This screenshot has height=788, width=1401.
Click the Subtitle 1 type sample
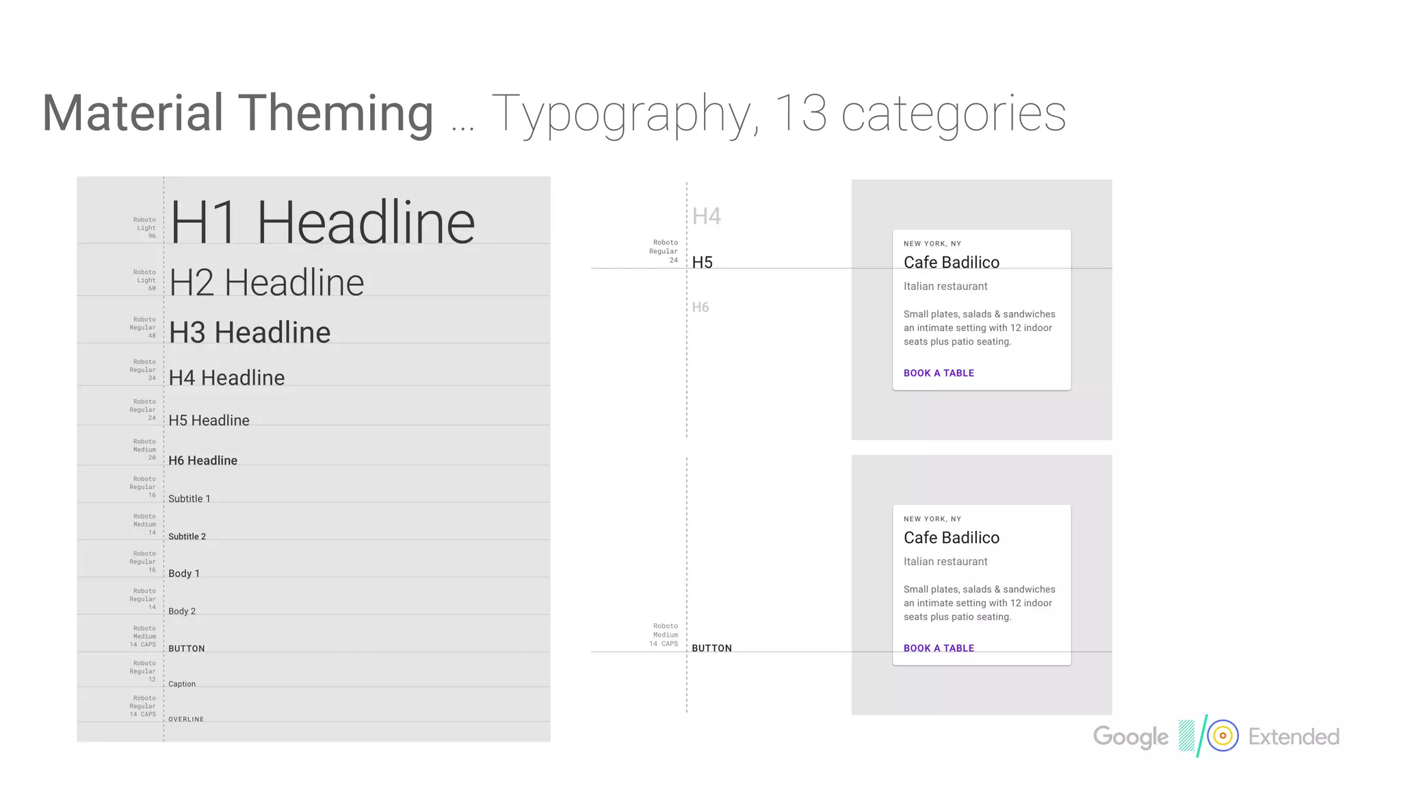tap(189, 499)
